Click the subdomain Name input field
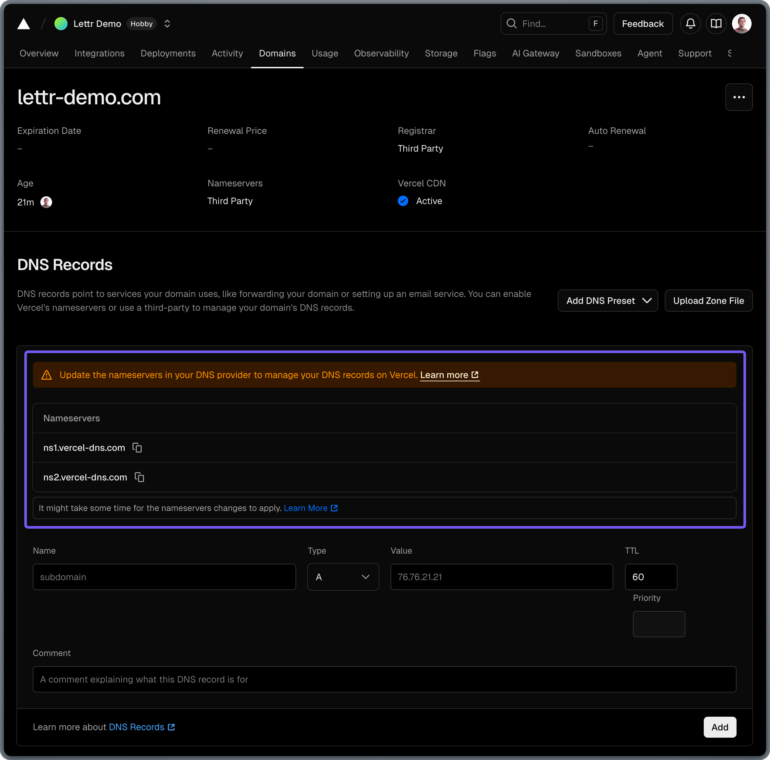Viewport: 770px width, 760px height. click(x=164, y=577)
